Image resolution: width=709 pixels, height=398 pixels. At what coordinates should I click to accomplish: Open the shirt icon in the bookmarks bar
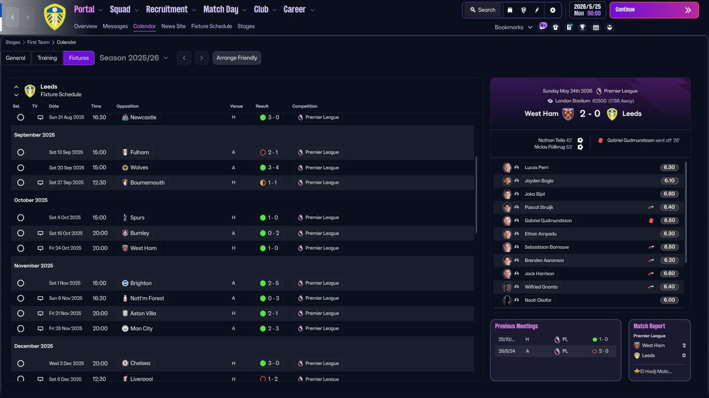[556, 27]
